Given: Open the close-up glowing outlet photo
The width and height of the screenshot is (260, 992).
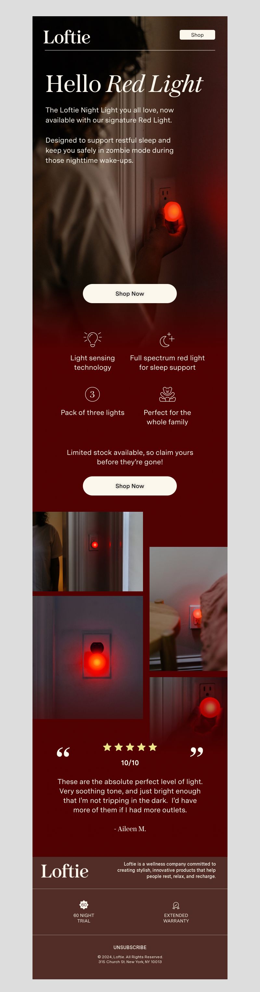Looking at the screenshot, I should coord(88,657).
